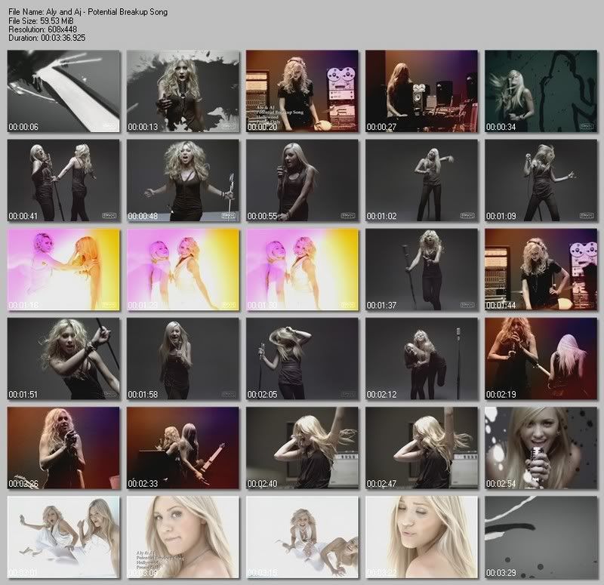604x585 pixels.
Task: Select the frame at 00:00:55
Action: tap(303, 180)
